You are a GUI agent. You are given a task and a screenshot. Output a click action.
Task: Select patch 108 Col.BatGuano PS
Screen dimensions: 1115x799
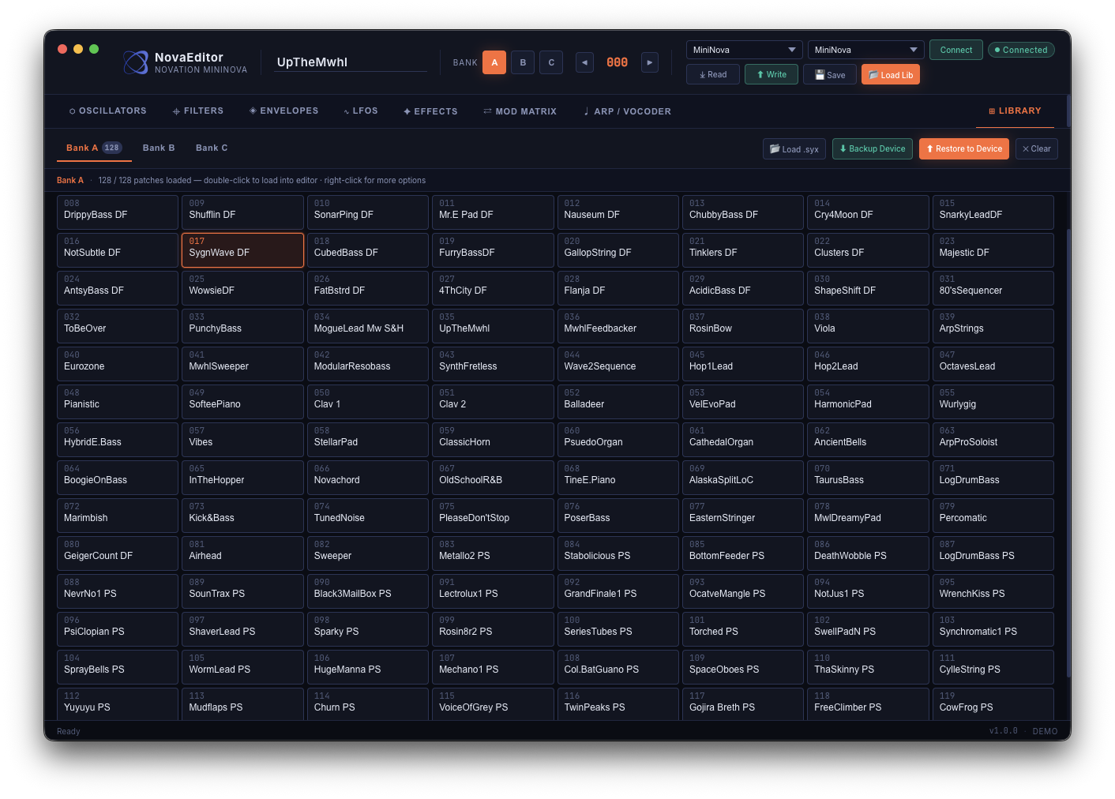click(618, 667)
